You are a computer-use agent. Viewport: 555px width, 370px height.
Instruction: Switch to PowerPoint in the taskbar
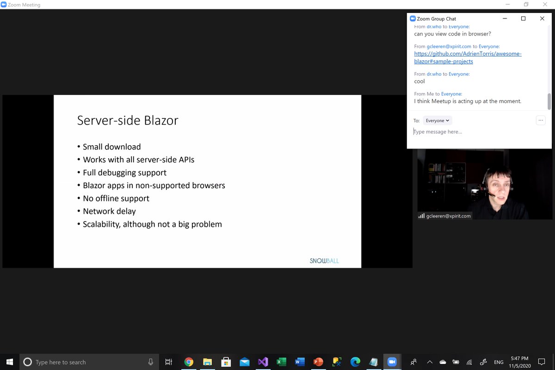point(318,362)
